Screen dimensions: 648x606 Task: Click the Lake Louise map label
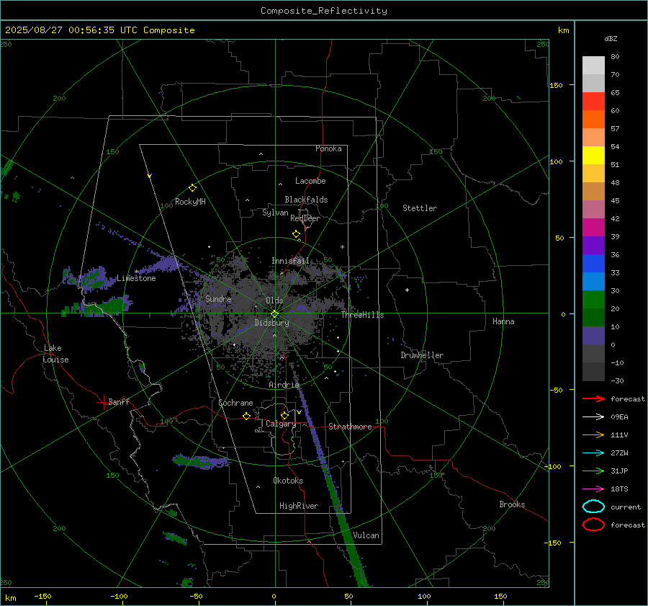(x=55, y=354)
